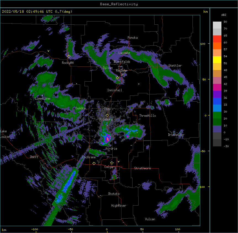
Task: Select the Sylvan label on the map
Action: pyautogui.click(x=108, y=68)
